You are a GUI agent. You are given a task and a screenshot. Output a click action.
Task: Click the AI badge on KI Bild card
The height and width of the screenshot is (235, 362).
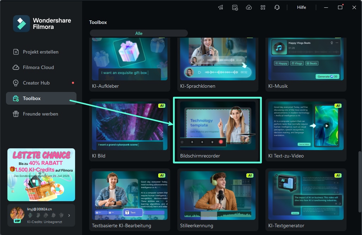click(x=161, y=106)
